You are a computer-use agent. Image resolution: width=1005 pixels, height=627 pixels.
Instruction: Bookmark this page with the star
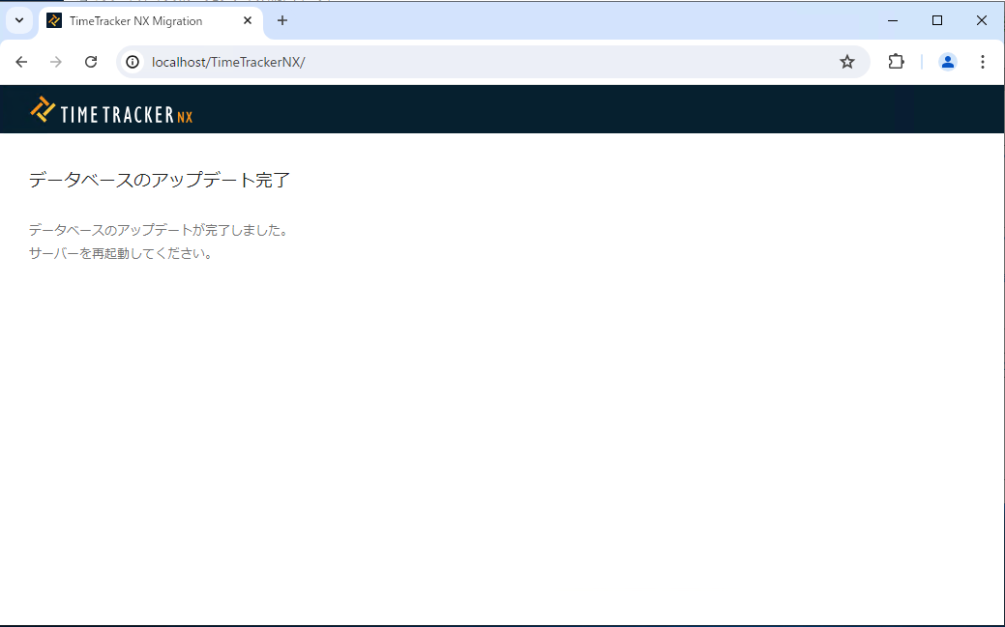tap(847, 62)
